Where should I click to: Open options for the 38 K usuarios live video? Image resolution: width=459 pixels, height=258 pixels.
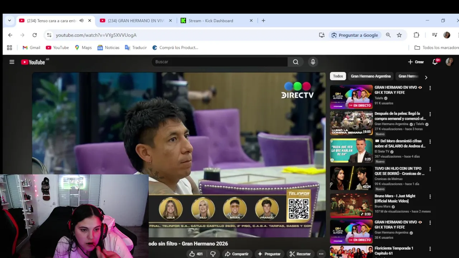click(x=430, y=223)
